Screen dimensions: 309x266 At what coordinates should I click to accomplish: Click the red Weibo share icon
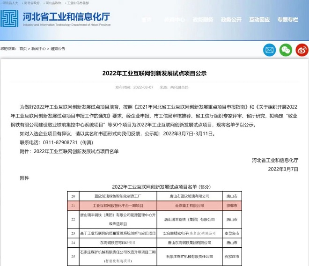pyautogui.click(x=302, y=50)
